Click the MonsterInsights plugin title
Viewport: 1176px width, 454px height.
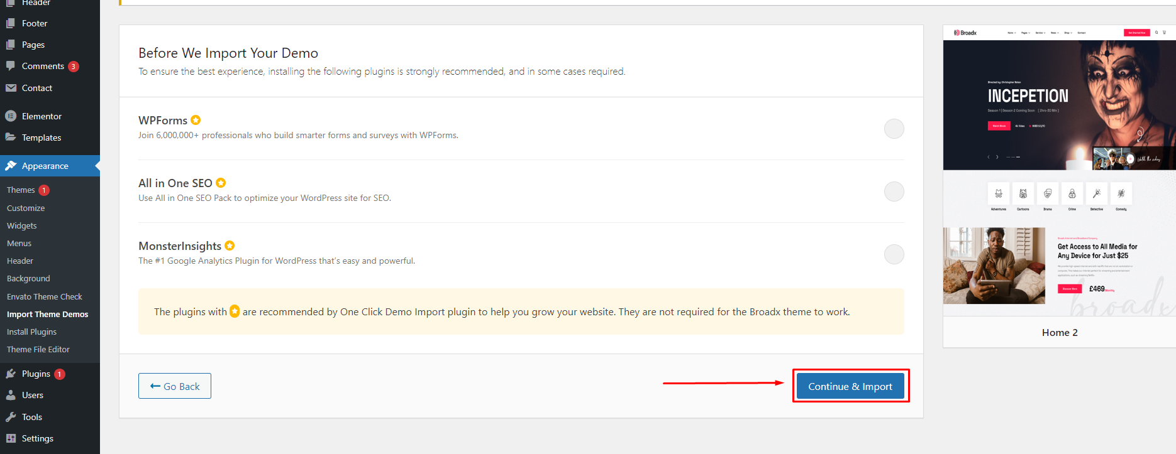(x=180, y=246)
